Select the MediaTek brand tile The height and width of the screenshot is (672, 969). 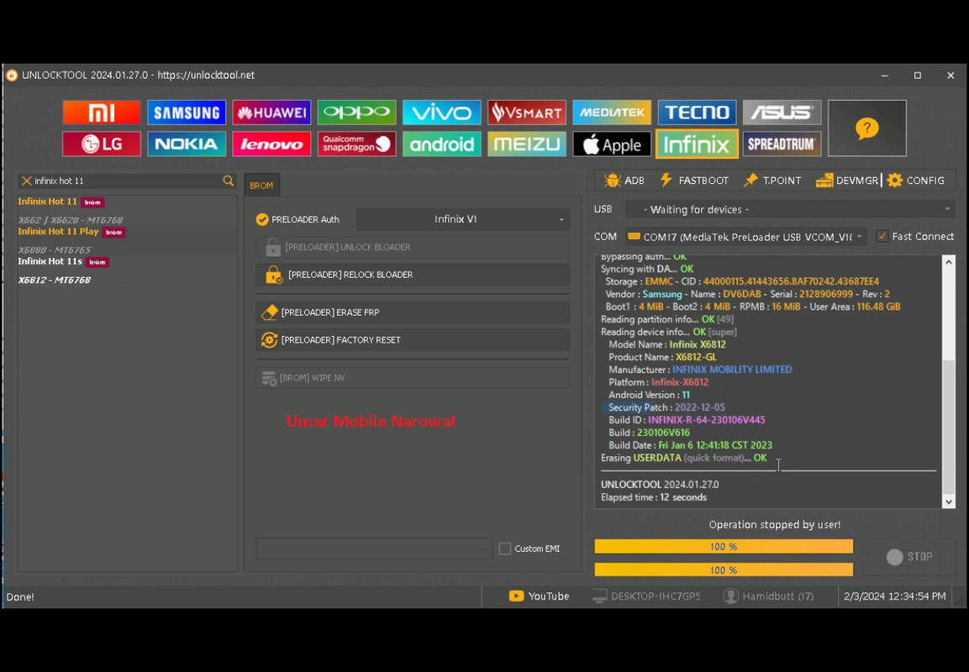point(612,113)
